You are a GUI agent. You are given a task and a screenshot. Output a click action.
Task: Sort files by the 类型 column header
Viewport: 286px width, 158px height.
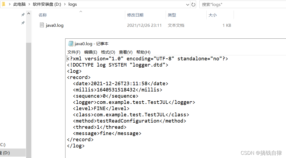pos(172,15)
